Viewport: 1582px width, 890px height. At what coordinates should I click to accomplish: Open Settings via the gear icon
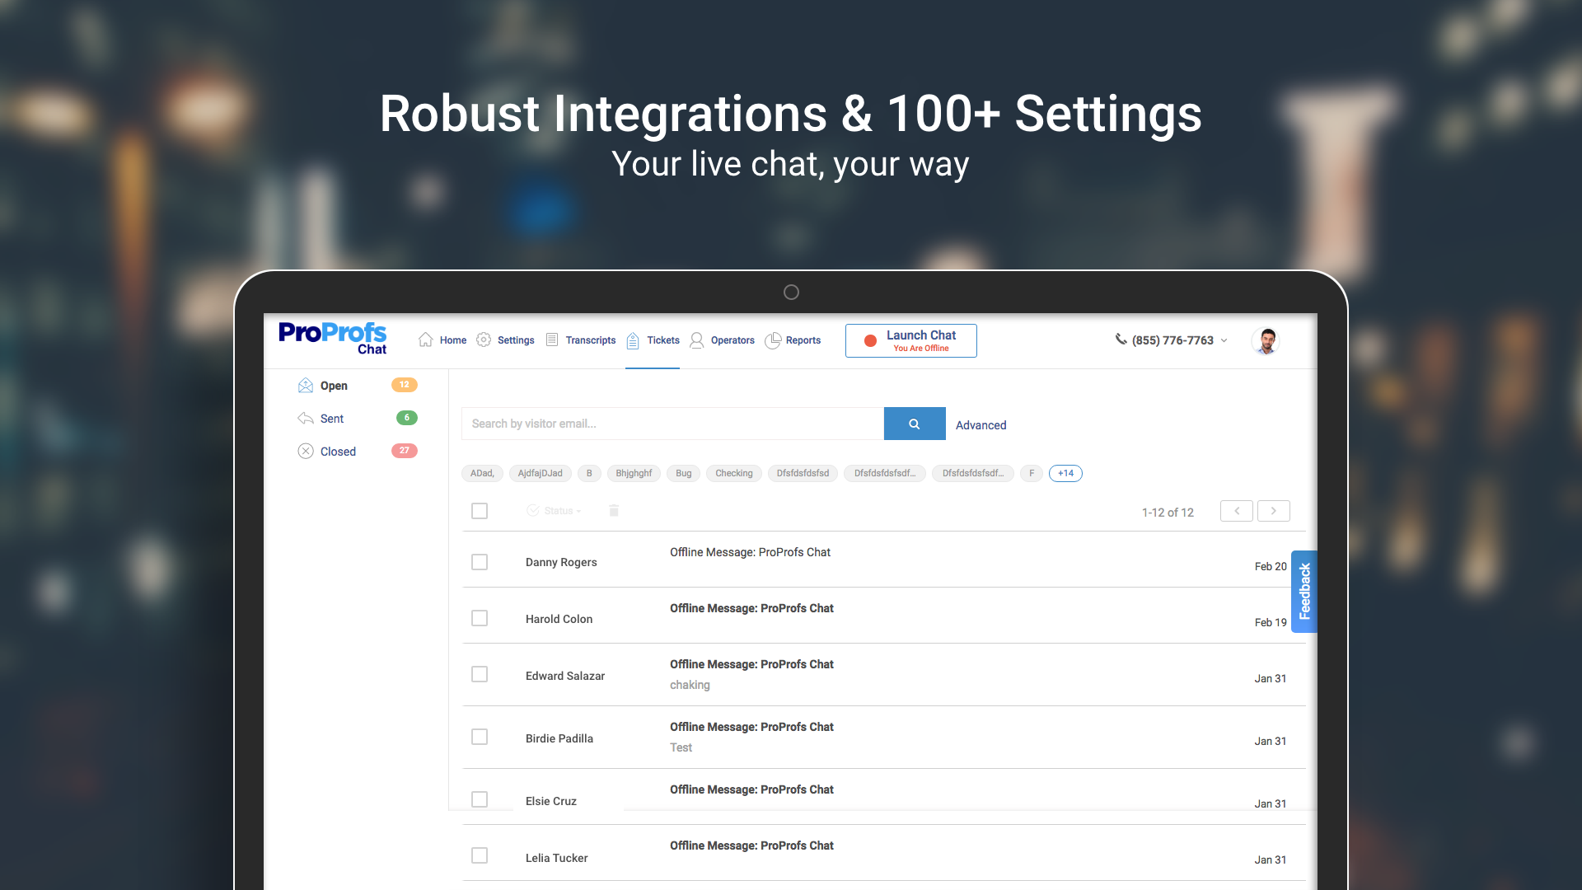(x=484, y=340)
